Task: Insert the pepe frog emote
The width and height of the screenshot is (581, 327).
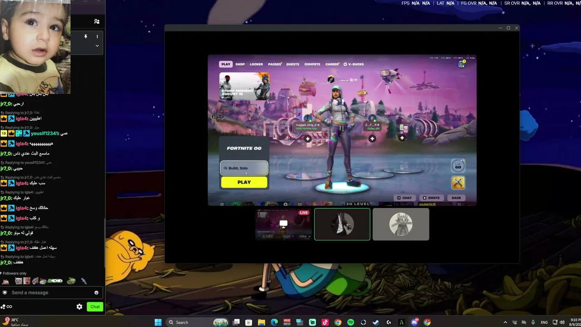Action: pyautogui.click(x=71, y=281)
